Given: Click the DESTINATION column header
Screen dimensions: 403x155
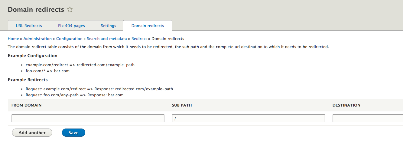Looking at the screenshot, I should [x=346, y=105].
